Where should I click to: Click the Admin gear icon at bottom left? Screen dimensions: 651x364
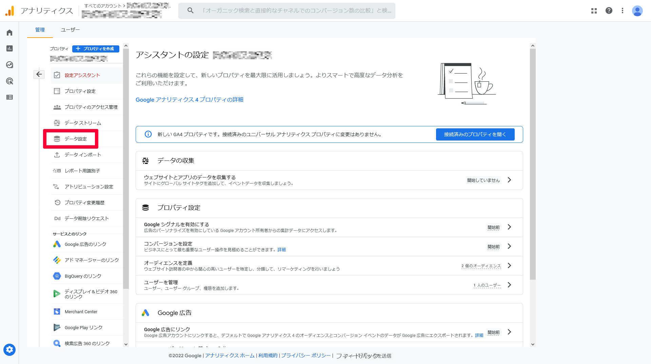tap(9, 350)
